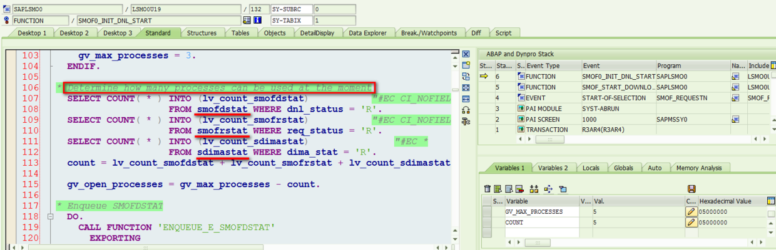Click the close tool icon beside ABAP stack
Viewport: 776px width, 250px height.
[x=466, y=54]
